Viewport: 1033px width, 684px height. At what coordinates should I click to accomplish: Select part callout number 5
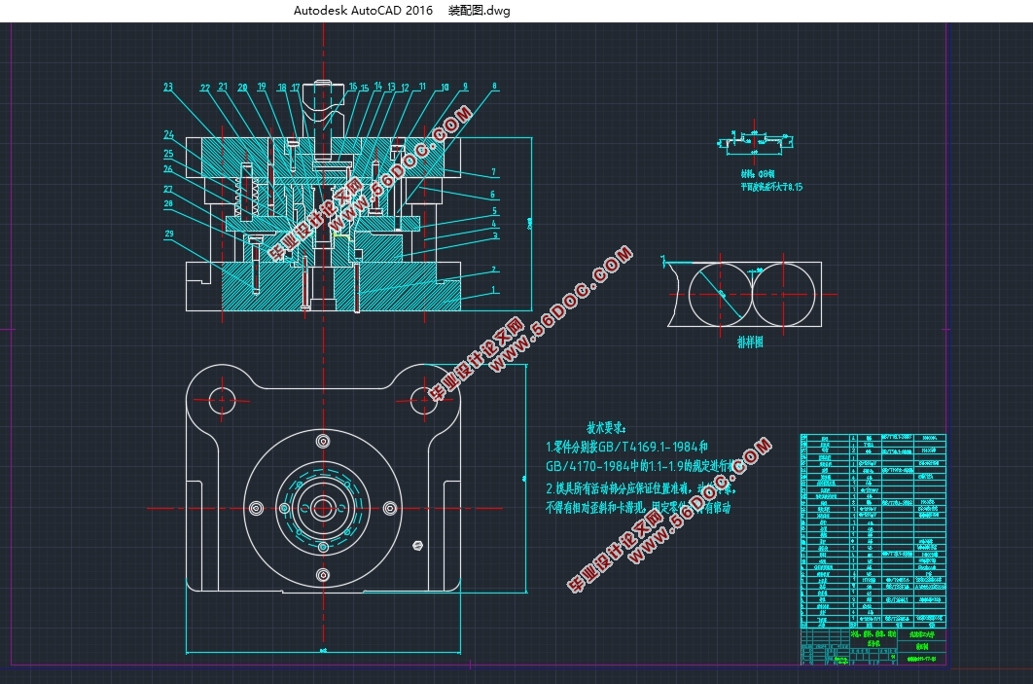pos(495,211)
